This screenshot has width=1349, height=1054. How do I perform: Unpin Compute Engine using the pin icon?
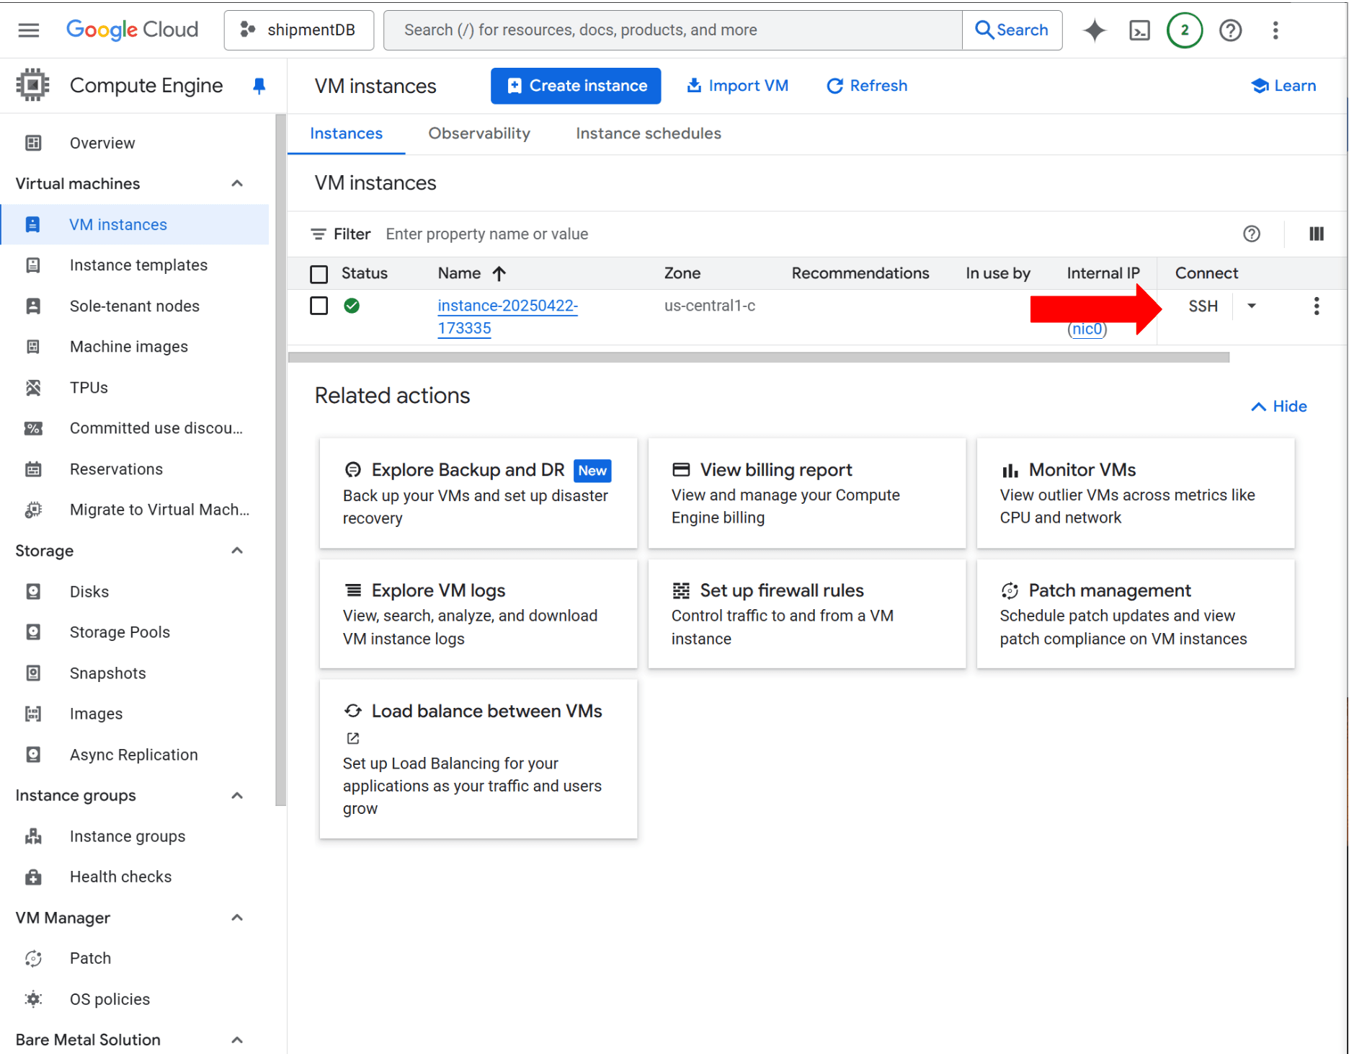(x=259, y=86)
